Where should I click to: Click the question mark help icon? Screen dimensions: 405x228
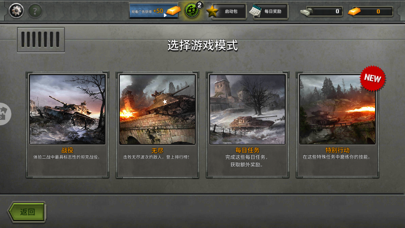coord(35,11)
